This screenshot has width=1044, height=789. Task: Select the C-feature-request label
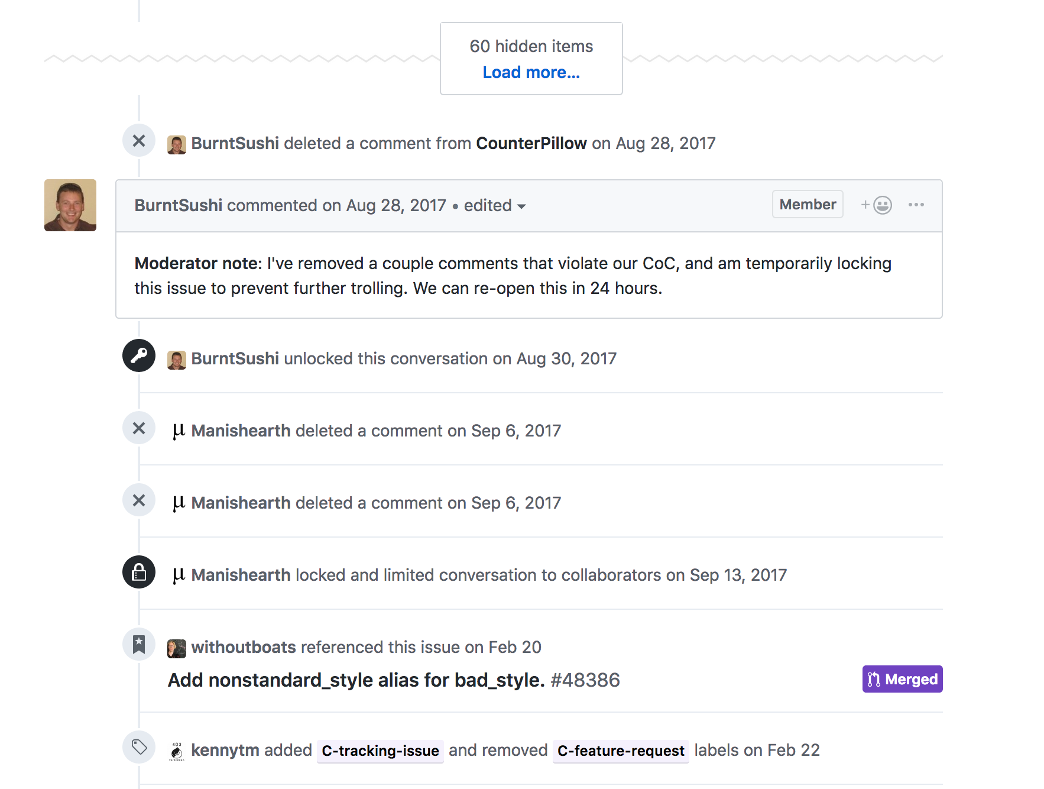621,751
